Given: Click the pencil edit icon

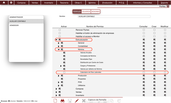Looking at the screenshot, I should [77, 101].
